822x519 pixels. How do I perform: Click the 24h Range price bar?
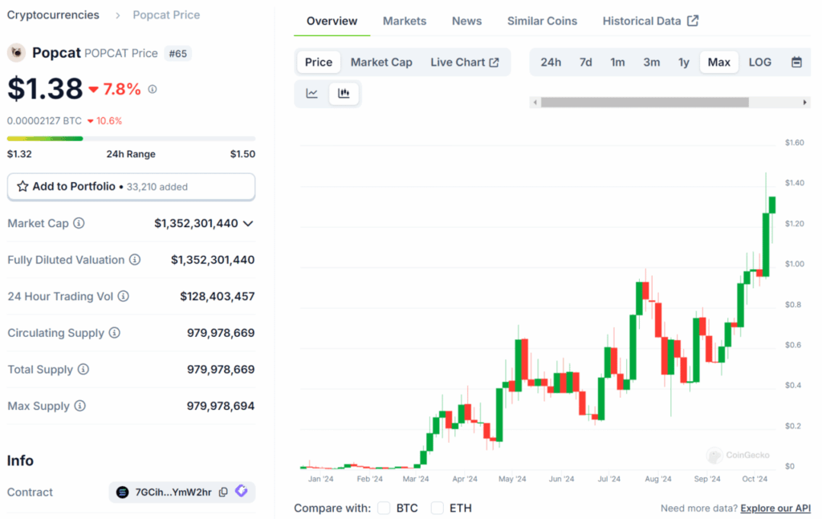131,137
